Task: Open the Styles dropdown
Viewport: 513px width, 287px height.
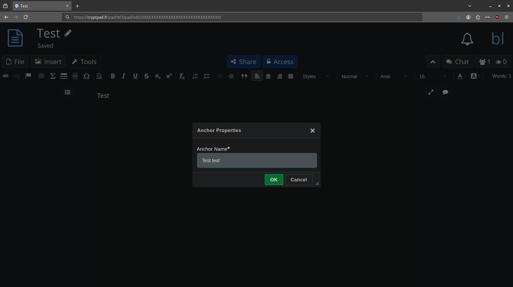Action: [316, 77]
